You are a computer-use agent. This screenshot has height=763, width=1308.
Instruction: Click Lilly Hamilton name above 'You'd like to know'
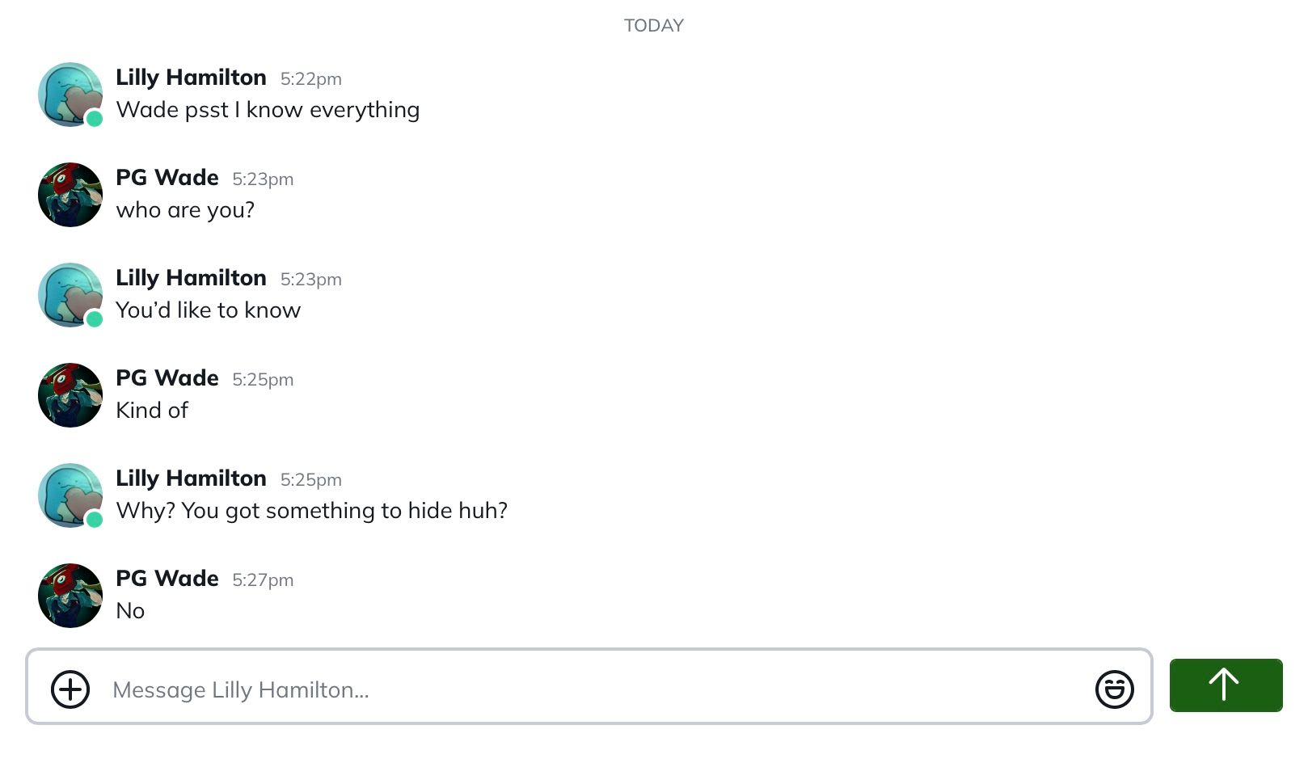(x=191, y=278)
